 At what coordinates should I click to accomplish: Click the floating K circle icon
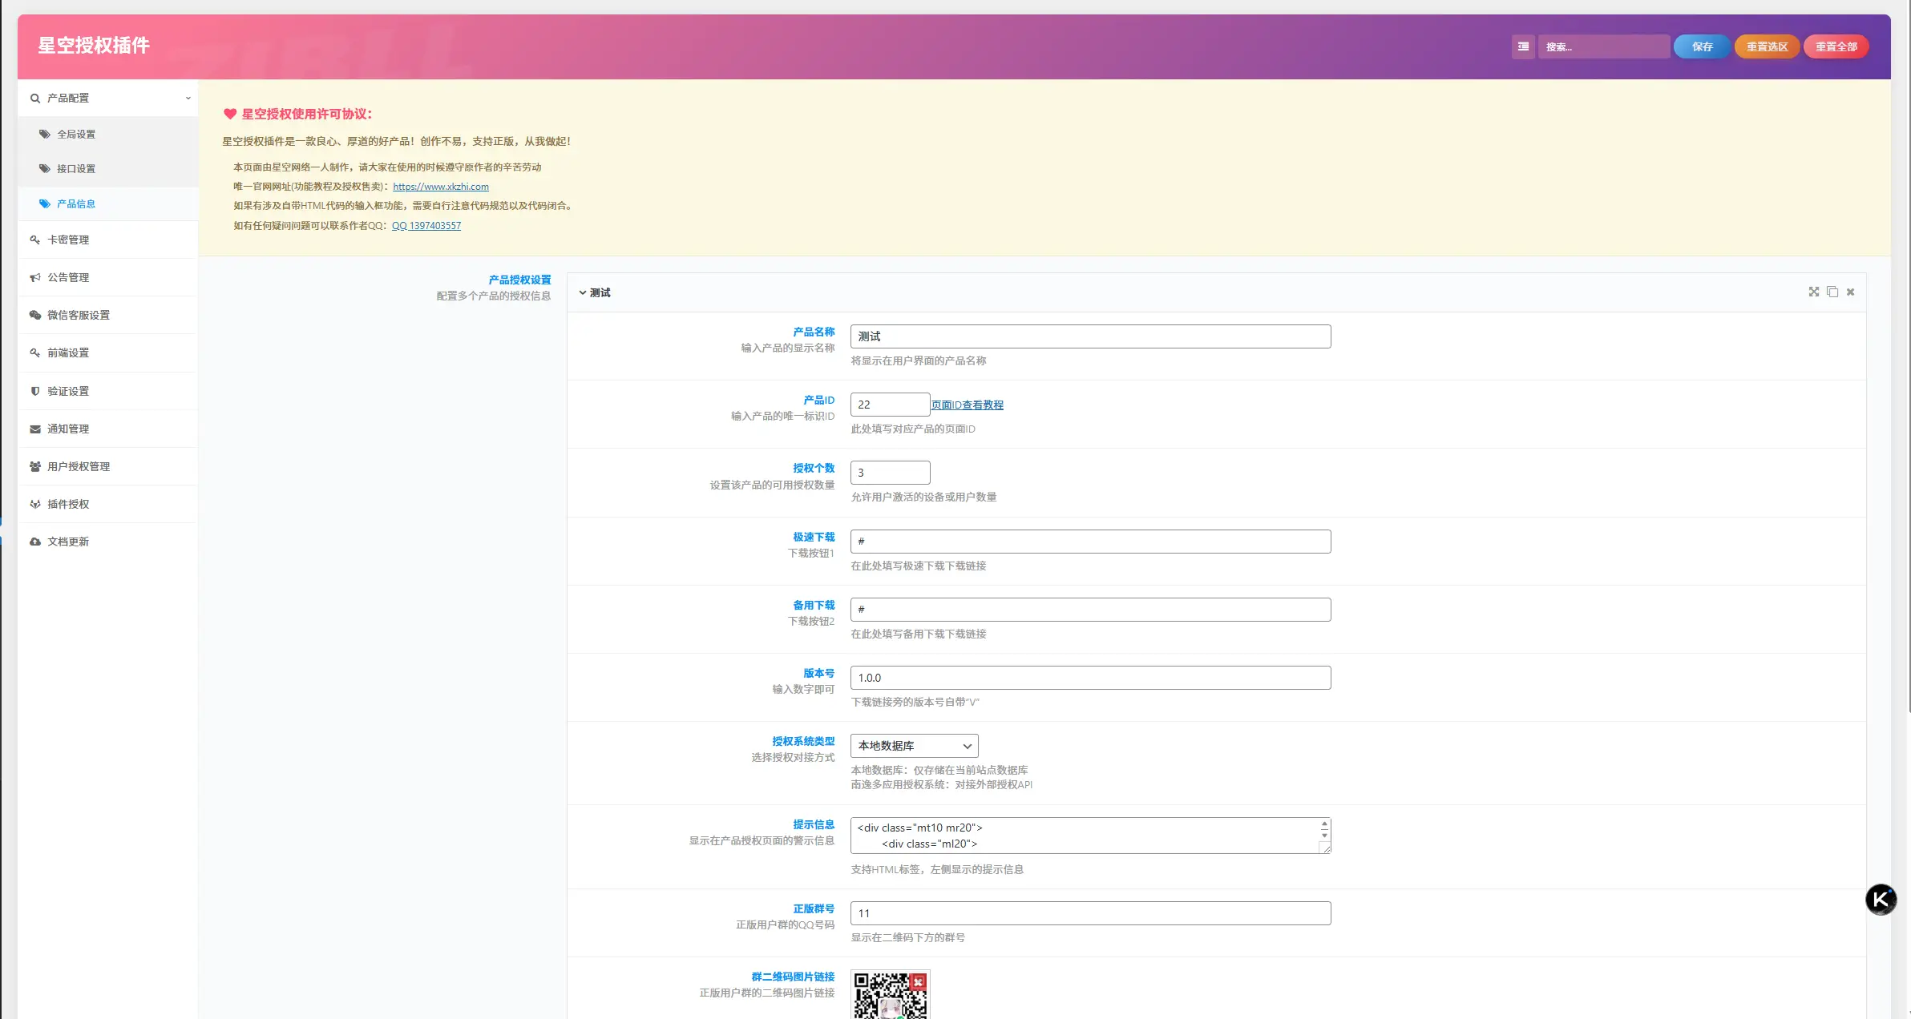[x=1881, y=899]
